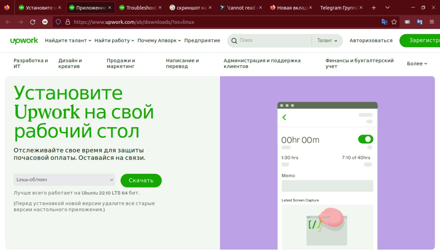Click the magnifier icon in the search box
440x252 pixels.
pos(234,41)
